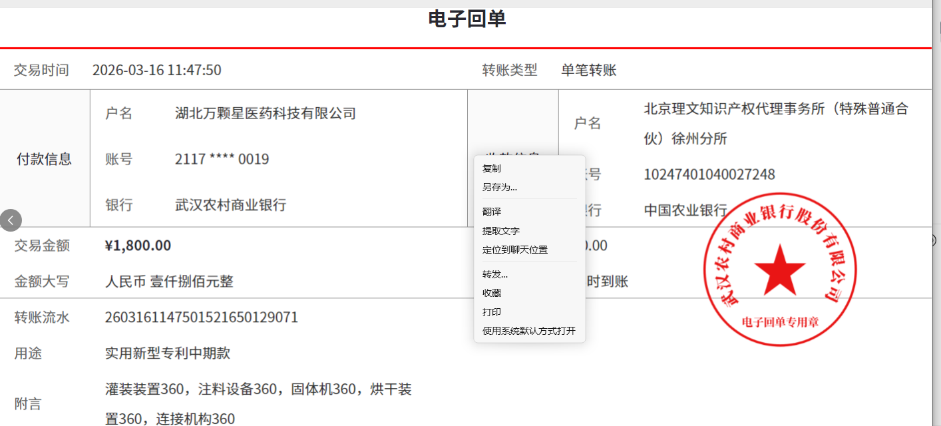
Task: Select 提取文字 menu option
Action: [501, 231]
